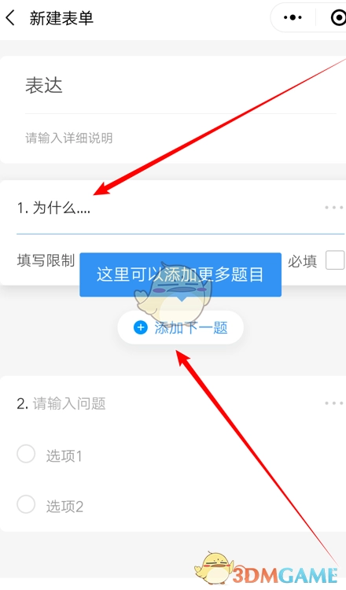346x590 pixels.
Task: Select the 选项1 radio button
Action: tap(26, 453)
